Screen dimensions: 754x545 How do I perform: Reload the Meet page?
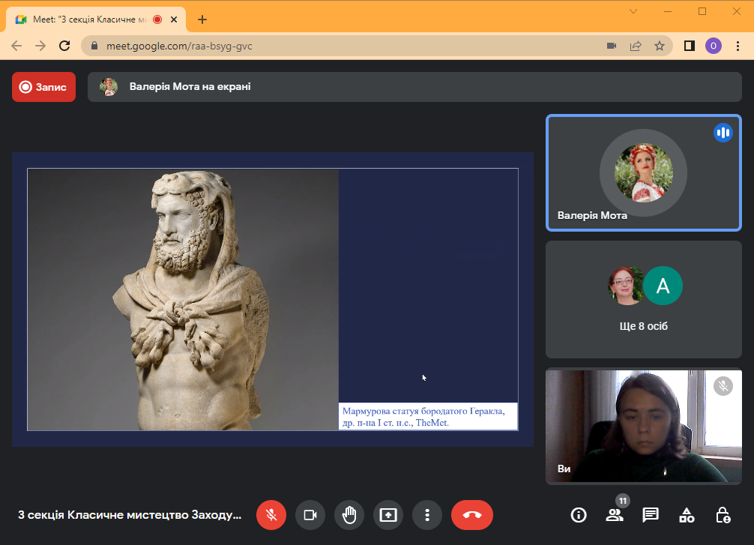click(x=64, y=46)
